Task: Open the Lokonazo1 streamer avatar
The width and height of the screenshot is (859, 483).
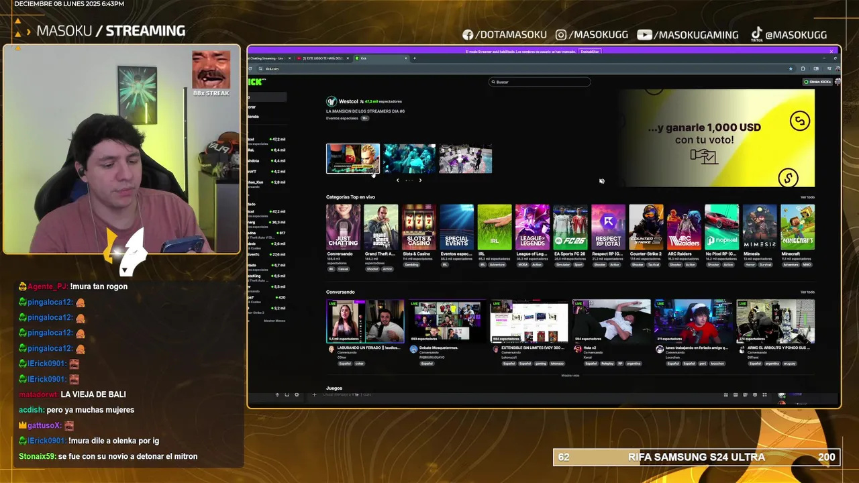Action: point(495,350)
